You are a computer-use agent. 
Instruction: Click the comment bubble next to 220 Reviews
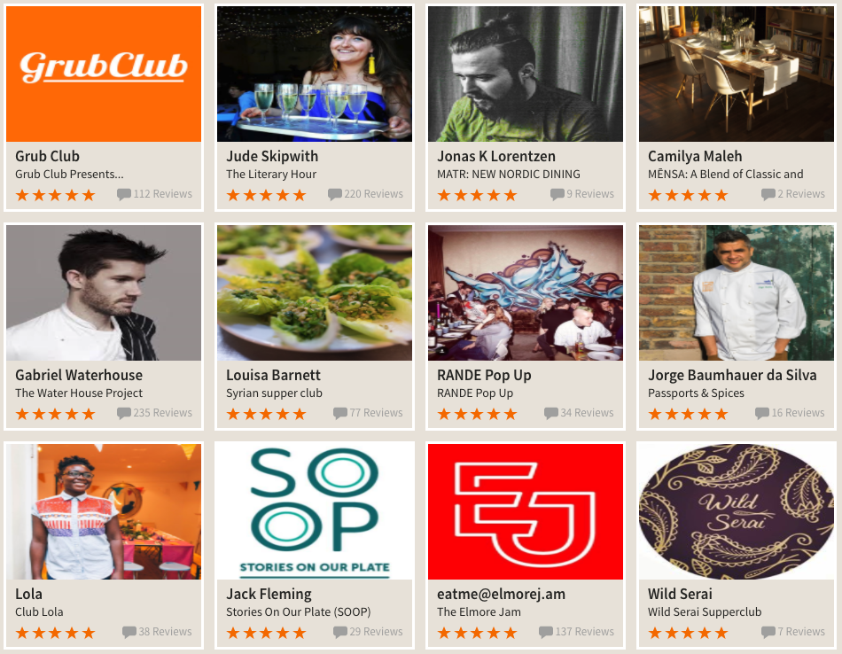point(335,194)
